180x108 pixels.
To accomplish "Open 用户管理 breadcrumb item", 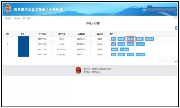I will [27, 18].
